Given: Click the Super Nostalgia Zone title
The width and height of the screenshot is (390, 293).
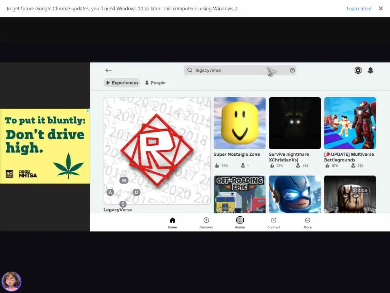Looking at the screenshot, I should pyautogui.click(x=237, y=155).
